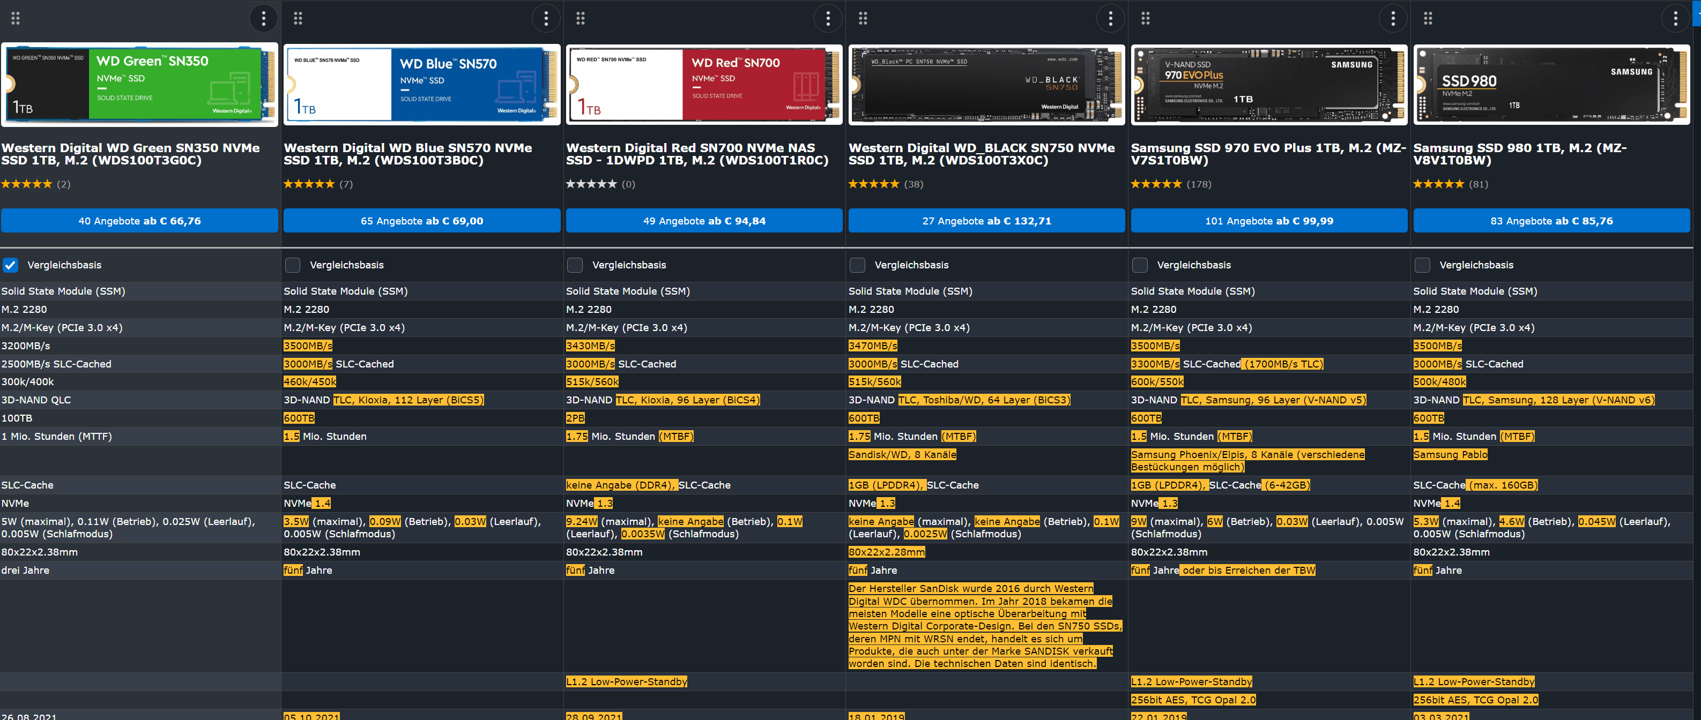
Task: Click star rating of Samsung SSD 980
Action: pos(1439,184)
